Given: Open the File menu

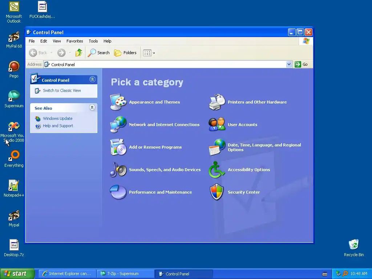Looking at the screenshot, I should (32, 41).
